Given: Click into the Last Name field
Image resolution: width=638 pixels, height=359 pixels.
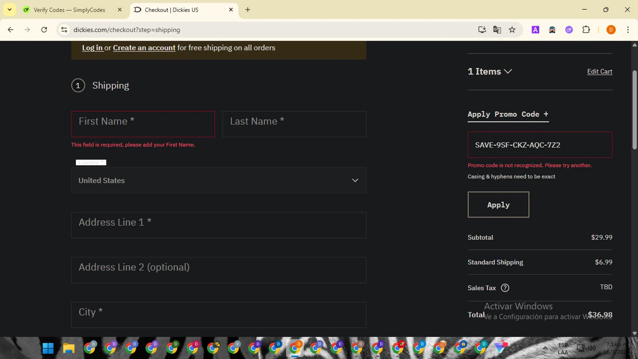Looking at the screenshot, I should tap(294, 124).
